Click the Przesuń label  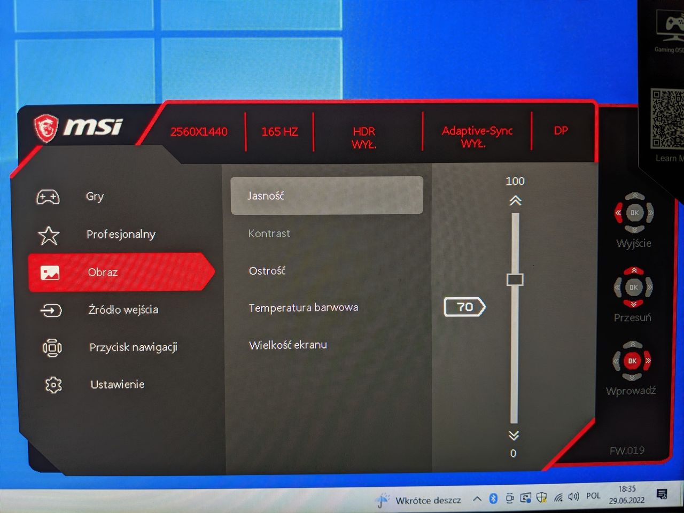[x=633, y=317]
